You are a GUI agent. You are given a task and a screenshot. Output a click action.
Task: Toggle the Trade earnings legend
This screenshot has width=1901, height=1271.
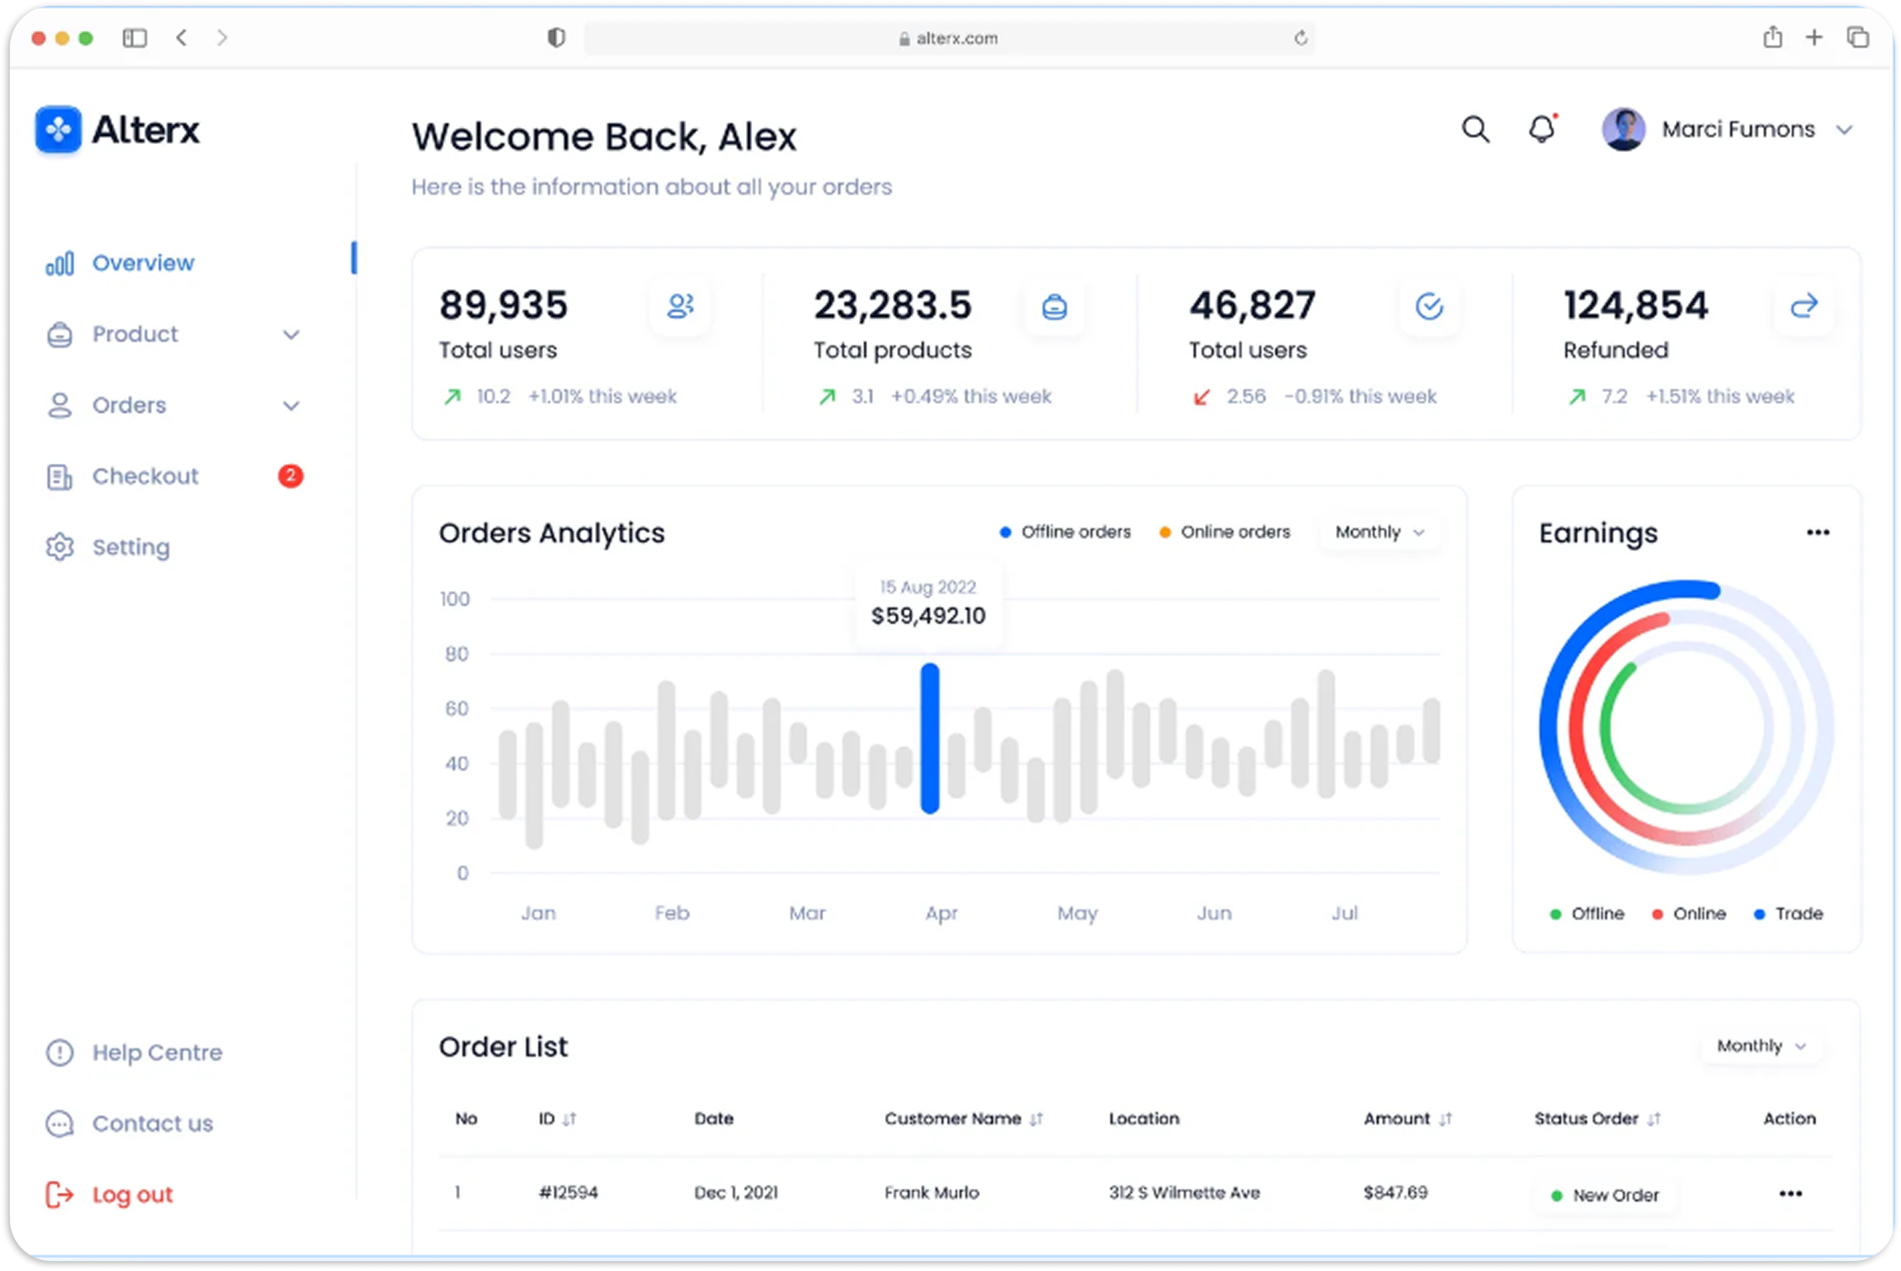[1787, 914]
